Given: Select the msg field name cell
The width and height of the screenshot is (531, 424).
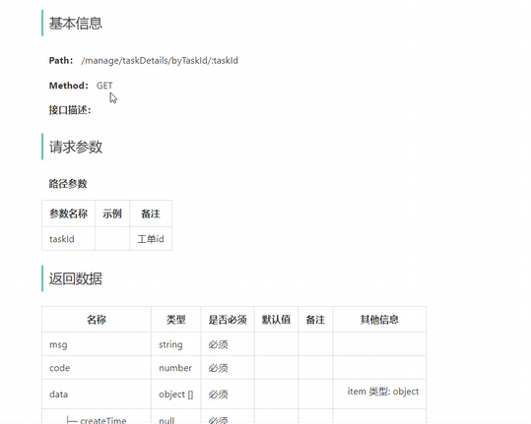Looking at the screenshot, I should click(x=97, y=344).
